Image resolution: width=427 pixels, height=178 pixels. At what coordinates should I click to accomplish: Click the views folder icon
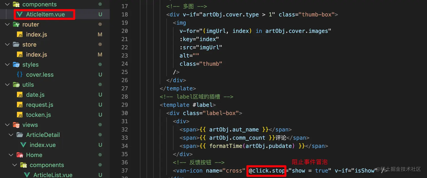(x=16, y=125)
